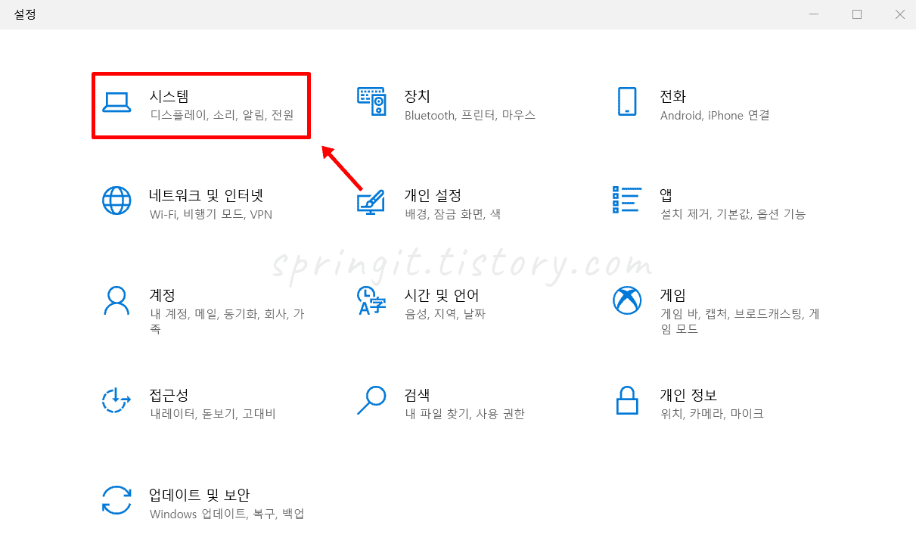The width and height of the screenshot is (916, 544).
Task: Go to 네트워크 및 인터넷 settings label
Action: [206, 195]
